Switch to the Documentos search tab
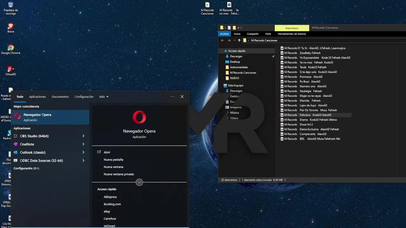The image size is (406, 228). click(x=60, y=97)
